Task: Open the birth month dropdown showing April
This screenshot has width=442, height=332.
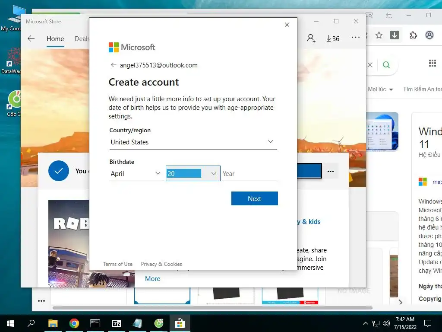Action: [136, 174]
